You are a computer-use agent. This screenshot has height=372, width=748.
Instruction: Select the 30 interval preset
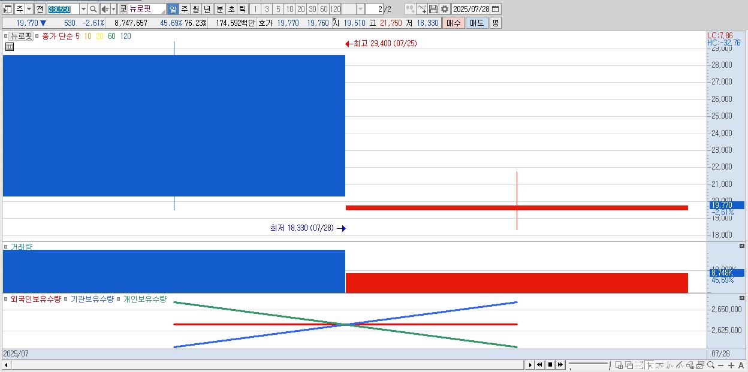[312, 9]
